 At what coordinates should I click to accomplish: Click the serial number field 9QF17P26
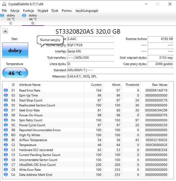tap(90, 45)
